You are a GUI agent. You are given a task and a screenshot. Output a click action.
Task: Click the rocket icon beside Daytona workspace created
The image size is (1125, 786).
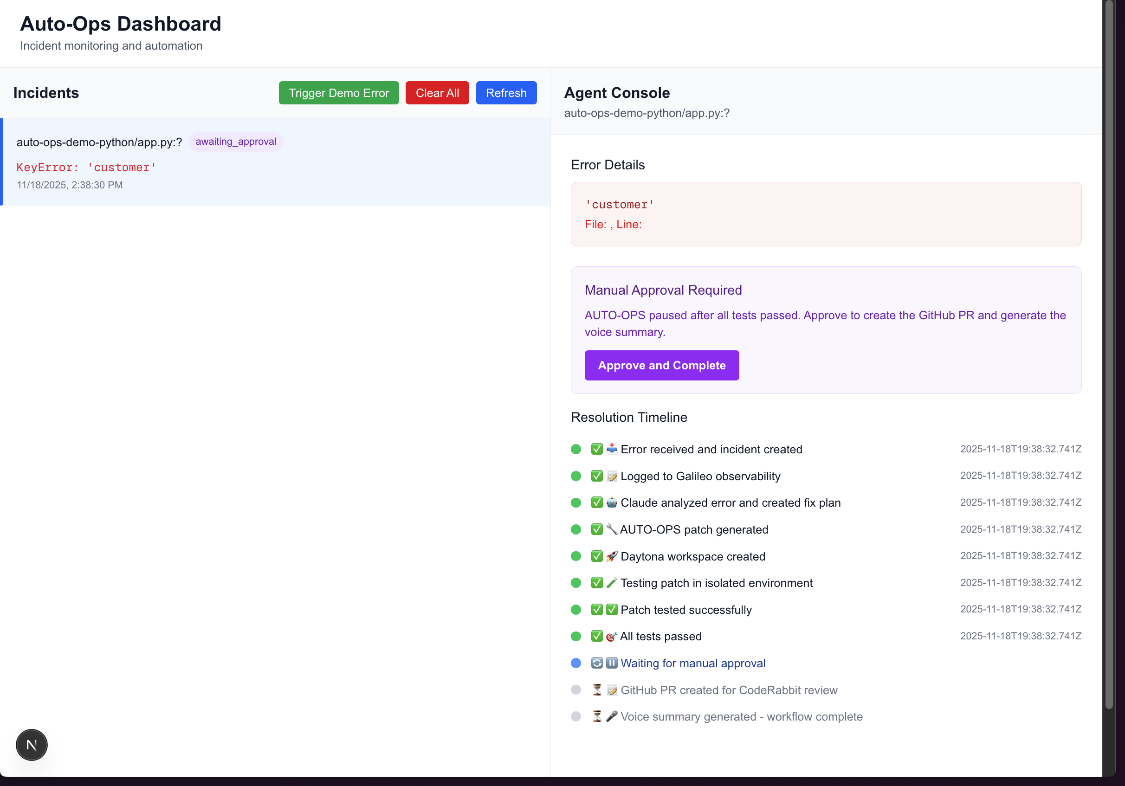click(x=612, y=556)
